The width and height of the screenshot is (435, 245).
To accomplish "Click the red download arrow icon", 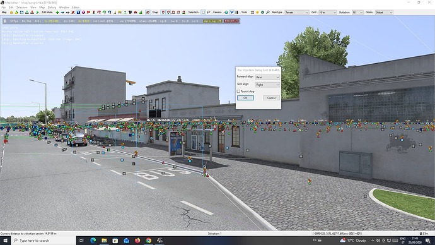I will pyautogui.click(x=32, y=12).
